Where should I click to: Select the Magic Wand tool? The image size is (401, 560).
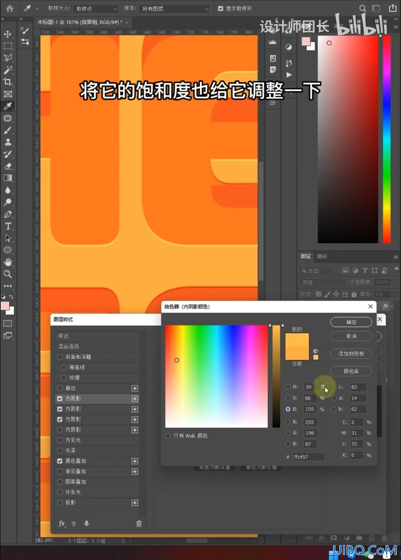[8, 70]
